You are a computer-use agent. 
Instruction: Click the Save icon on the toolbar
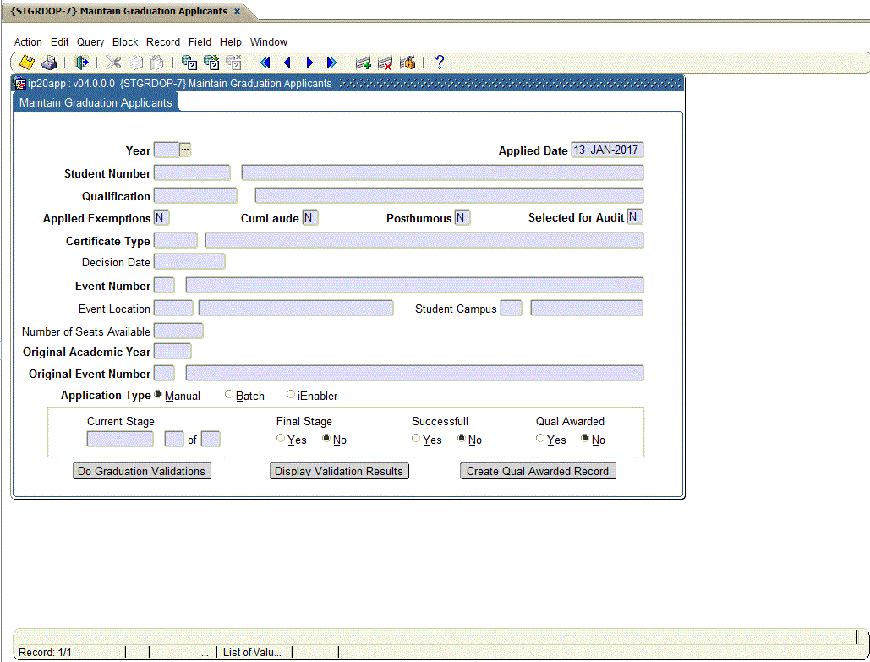point(25,63)
